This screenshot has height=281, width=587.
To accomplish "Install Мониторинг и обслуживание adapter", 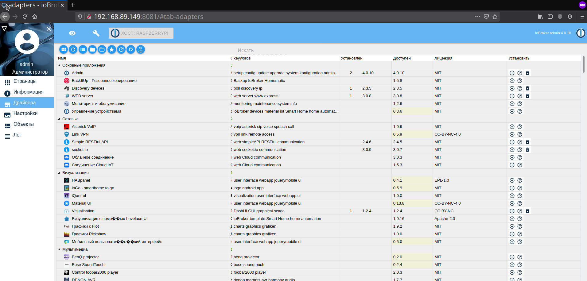I will pos(512,104).
